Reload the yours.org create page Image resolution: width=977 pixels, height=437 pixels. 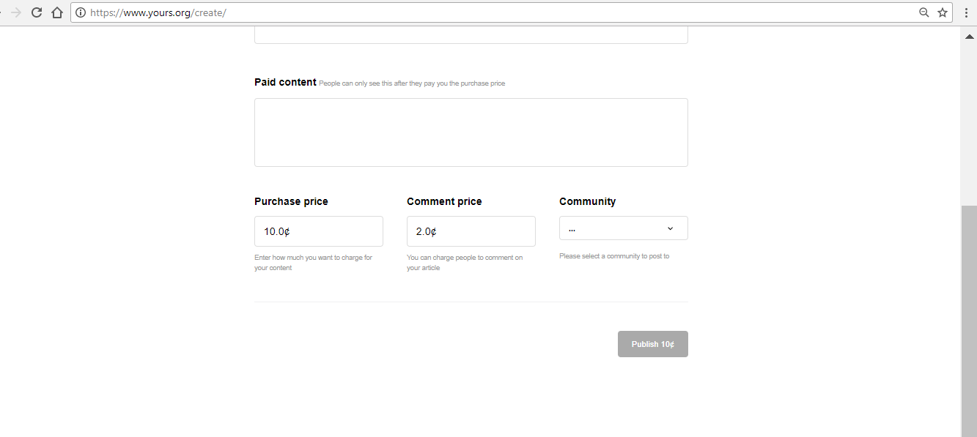point(37,12)
